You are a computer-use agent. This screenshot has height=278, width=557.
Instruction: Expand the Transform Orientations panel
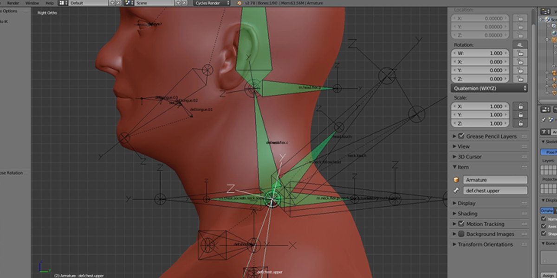[x=485, y=244]
